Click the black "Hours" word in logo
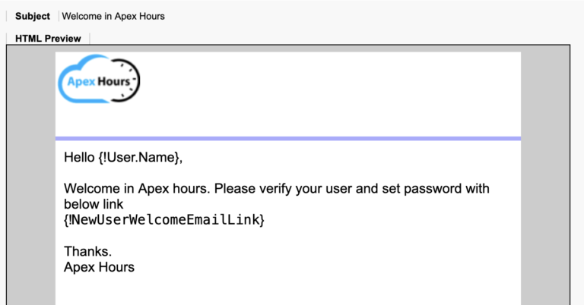 click(113, 82)
